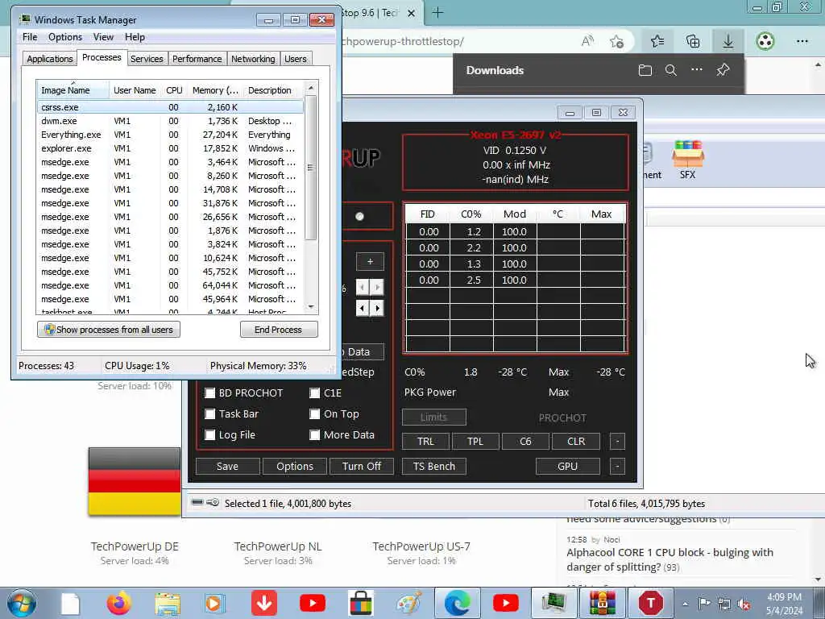Click Edge Read aloud icon in address bar
This screenshot has height=619, width=825.
[x=587, y=41]
